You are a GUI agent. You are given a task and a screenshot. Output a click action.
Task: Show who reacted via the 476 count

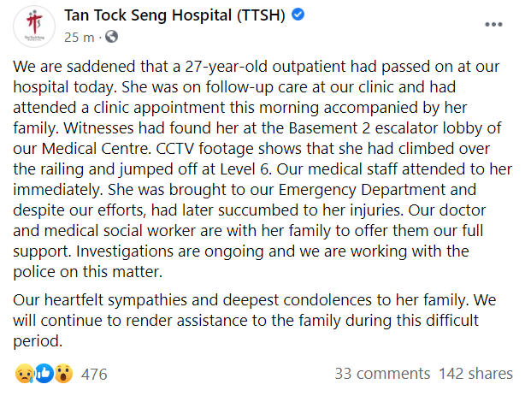tap(94, 374)
